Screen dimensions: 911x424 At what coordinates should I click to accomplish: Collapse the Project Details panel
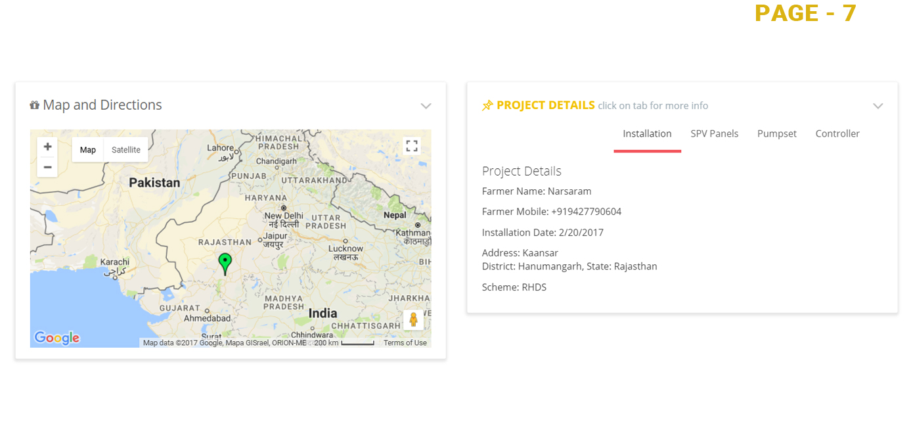[878, 106]
